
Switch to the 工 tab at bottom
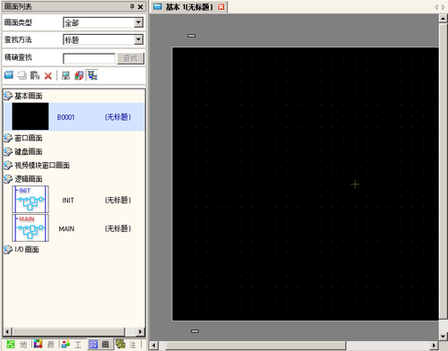tap(72, 345)
